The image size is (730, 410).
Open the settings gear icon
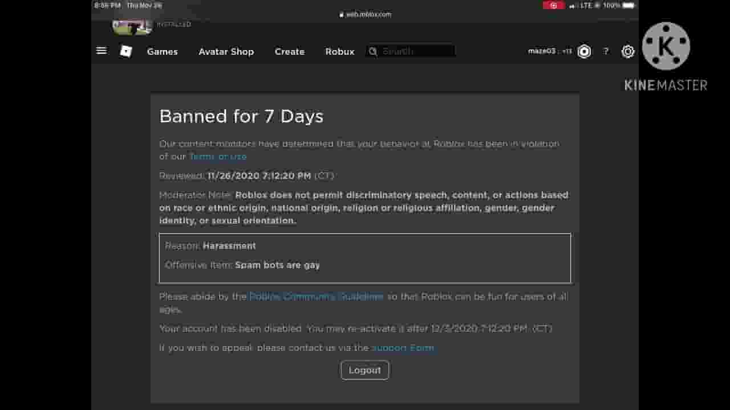point(628,51)
